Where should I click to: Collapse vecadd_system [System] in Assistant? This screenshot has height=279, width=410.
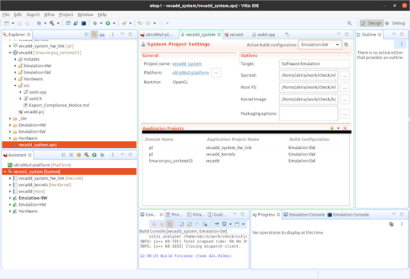tap(5, 171)
